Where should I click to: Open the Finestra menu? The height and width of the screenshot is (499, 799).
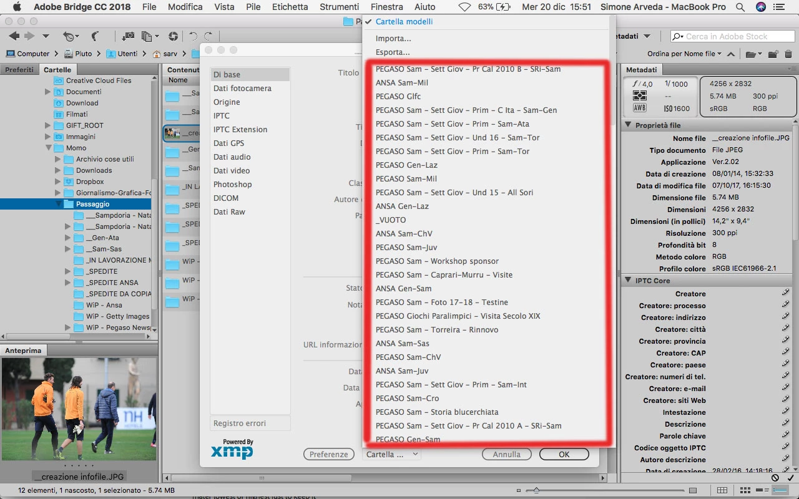(386, 7)
